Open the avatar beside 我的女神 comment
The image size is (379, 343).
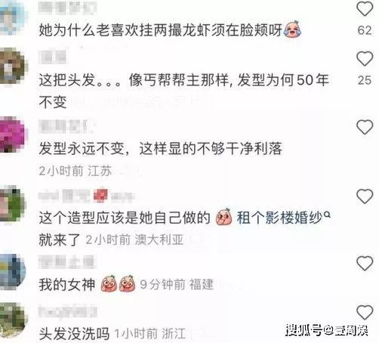[13, 271]
